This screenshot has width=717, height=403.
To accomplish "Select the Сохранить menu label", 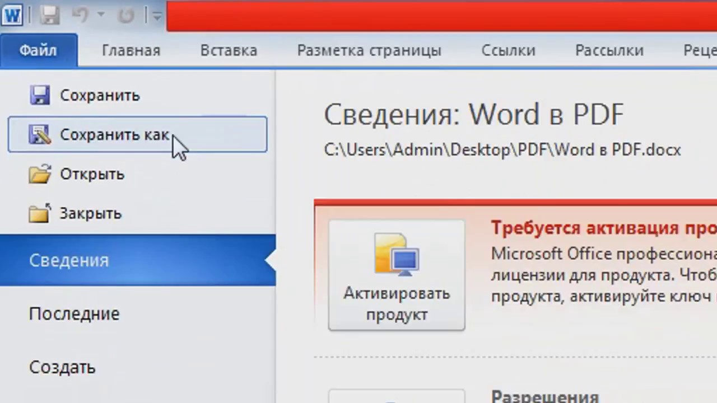I will [100, 96].
